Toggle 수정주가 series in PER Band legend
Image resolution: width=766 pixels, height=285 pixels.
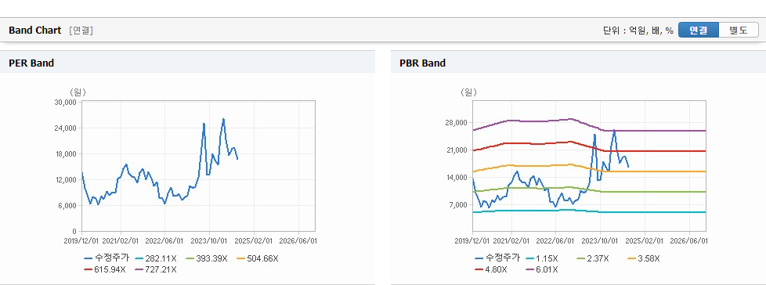(107, 258)
